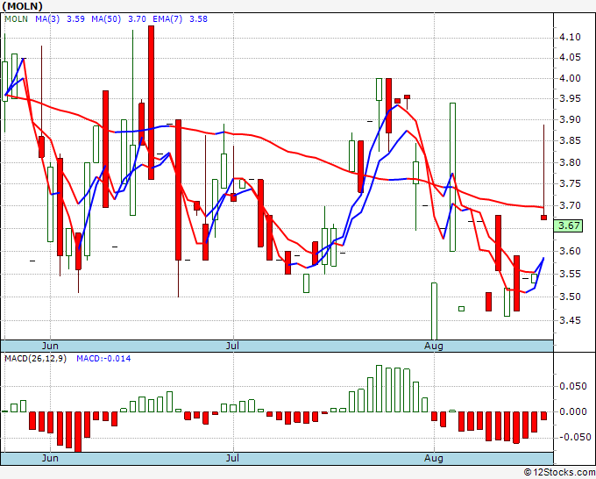Click the MA(3) legend label
Screen dimensions: 596x479
point(47,19)
